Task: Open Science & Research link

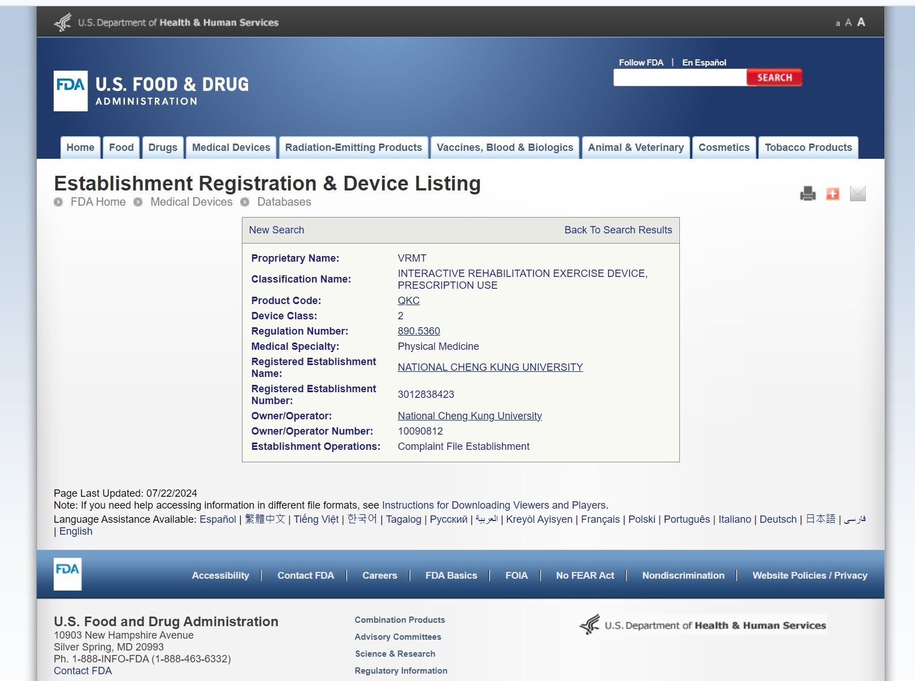Action: tap(395, 654)
